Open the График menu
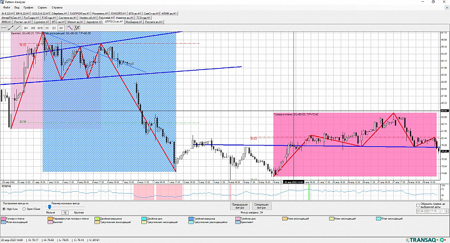Image resolution: width=450 pixels, height=243 pixels. (28, 7)
